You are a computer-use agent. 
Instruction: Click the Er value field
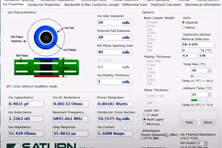(x=189, y=55)
